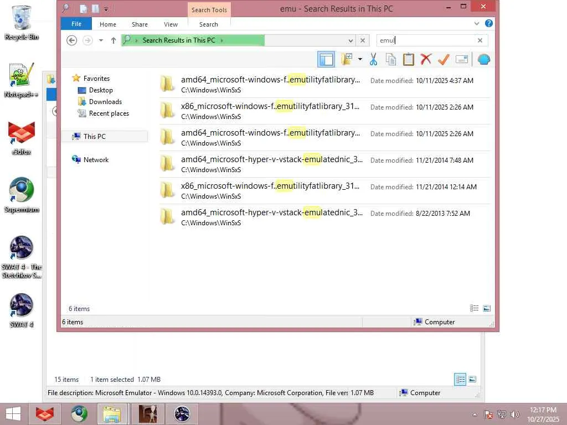Click the Action Center flag tray icon
567x425 pixels.
click(488, 414)
